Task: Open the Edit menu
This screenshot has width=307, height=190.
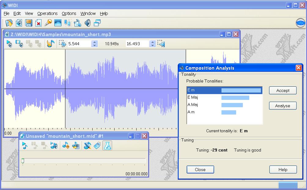Action: (x=17, y=13)
